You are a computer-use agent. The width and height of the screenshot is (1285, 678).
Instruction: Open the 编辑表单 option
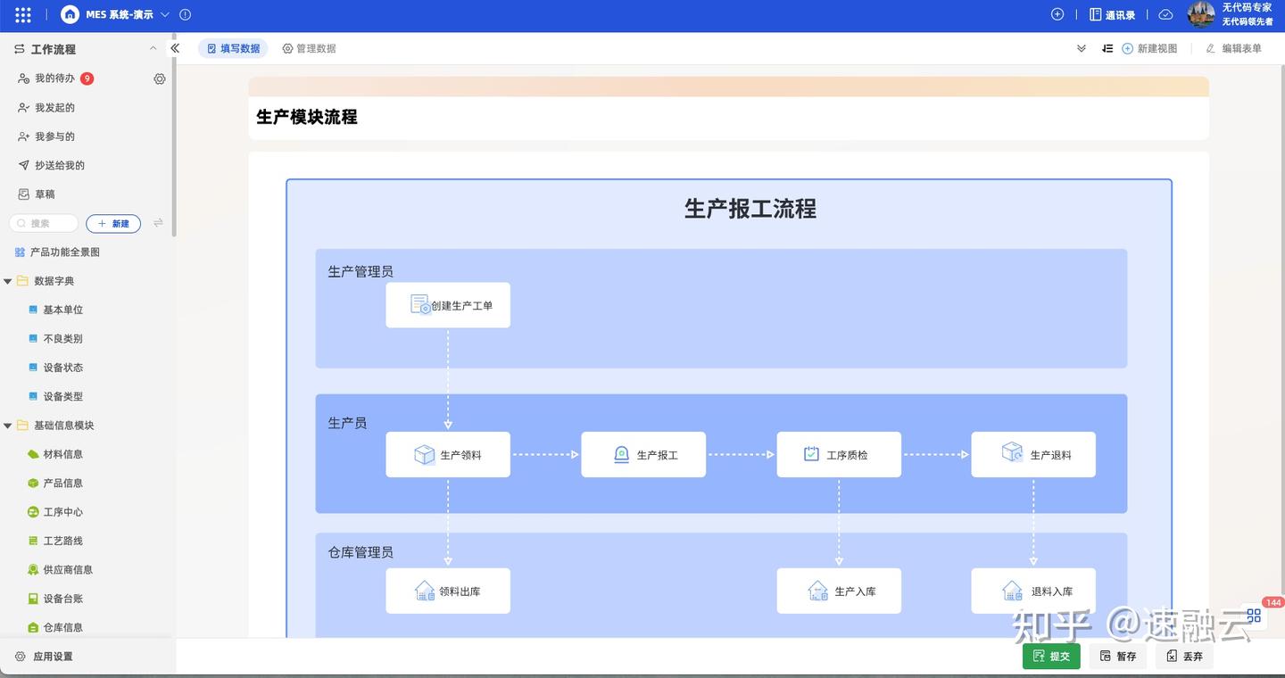coord(1241,48)
